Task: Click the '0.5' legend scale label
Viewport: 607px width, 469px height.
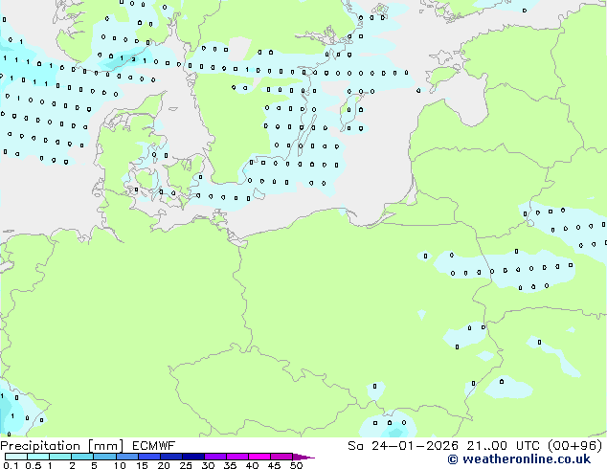Action: click(x=34, y=465)
